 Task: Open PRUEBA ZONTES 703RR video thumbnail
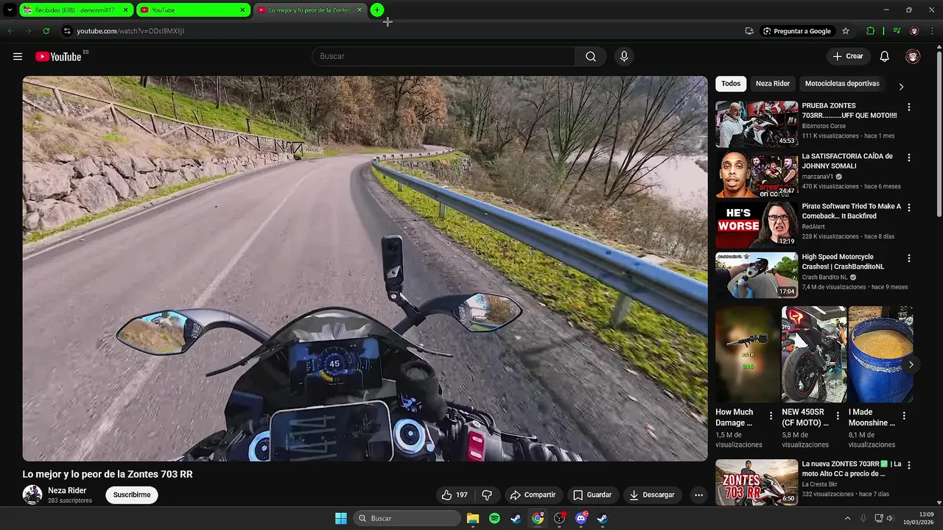(x=757, y=124)
